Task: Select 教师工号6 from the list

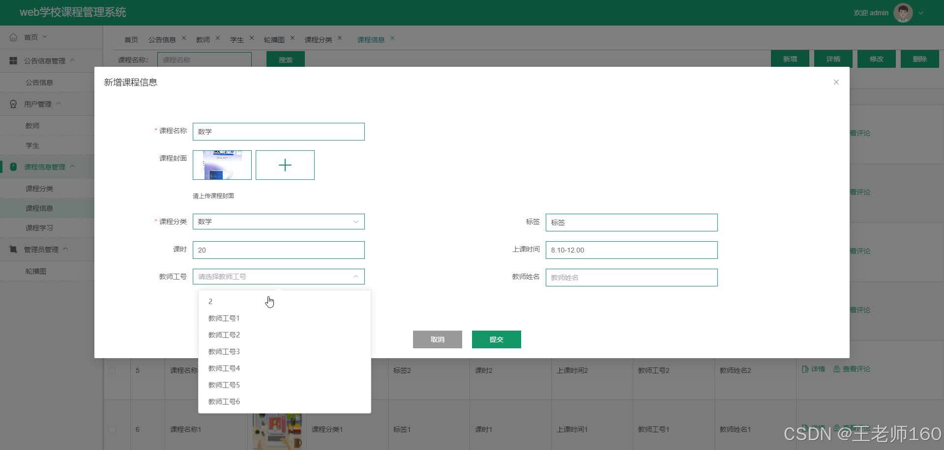Action: coord(285,402)
